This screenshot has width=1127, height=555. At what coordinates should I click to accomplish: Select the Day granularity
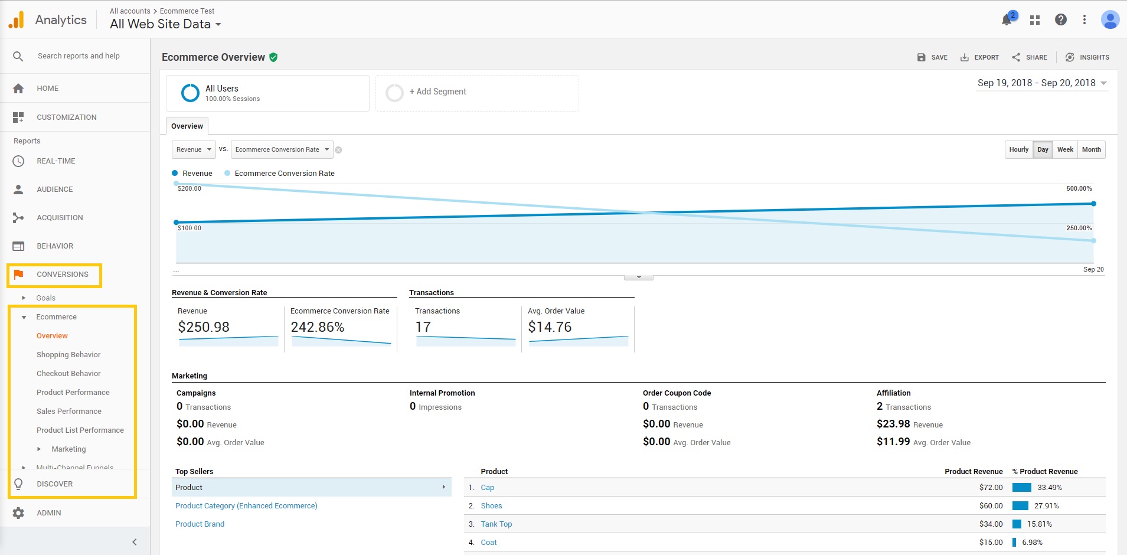tap(1043, 149)
